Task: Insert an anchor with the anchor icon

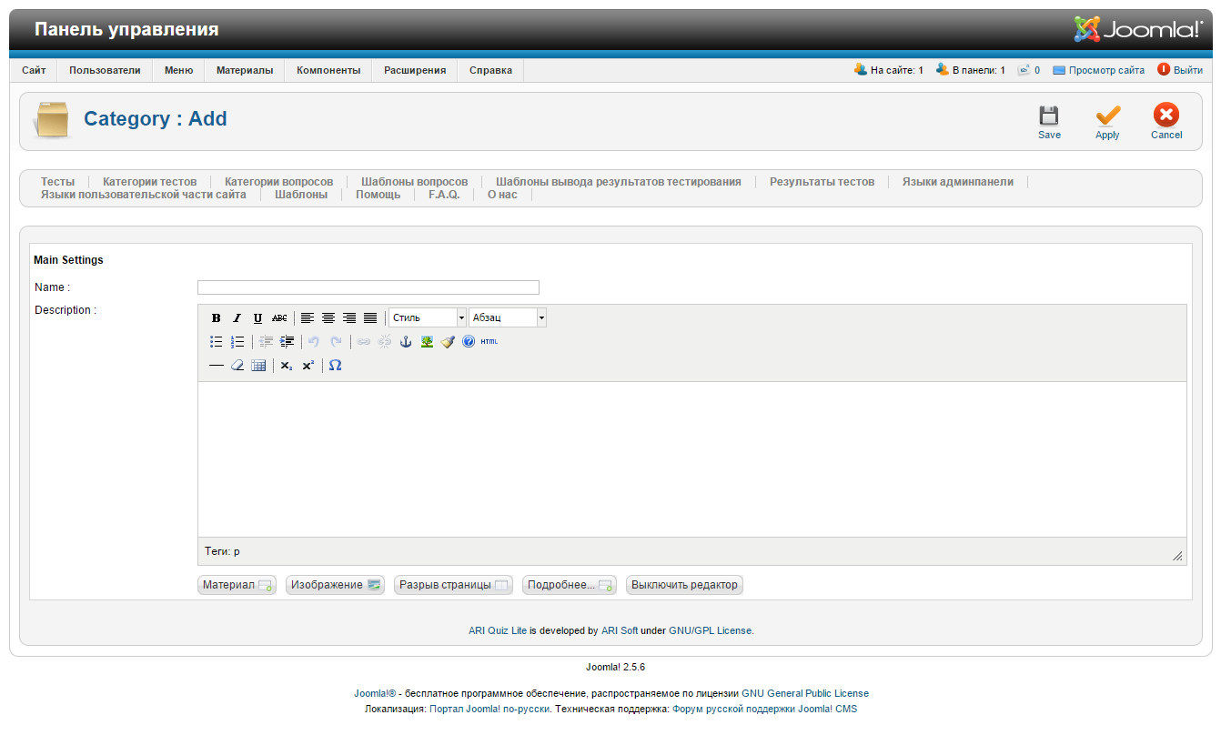Action: pos(406,342)
